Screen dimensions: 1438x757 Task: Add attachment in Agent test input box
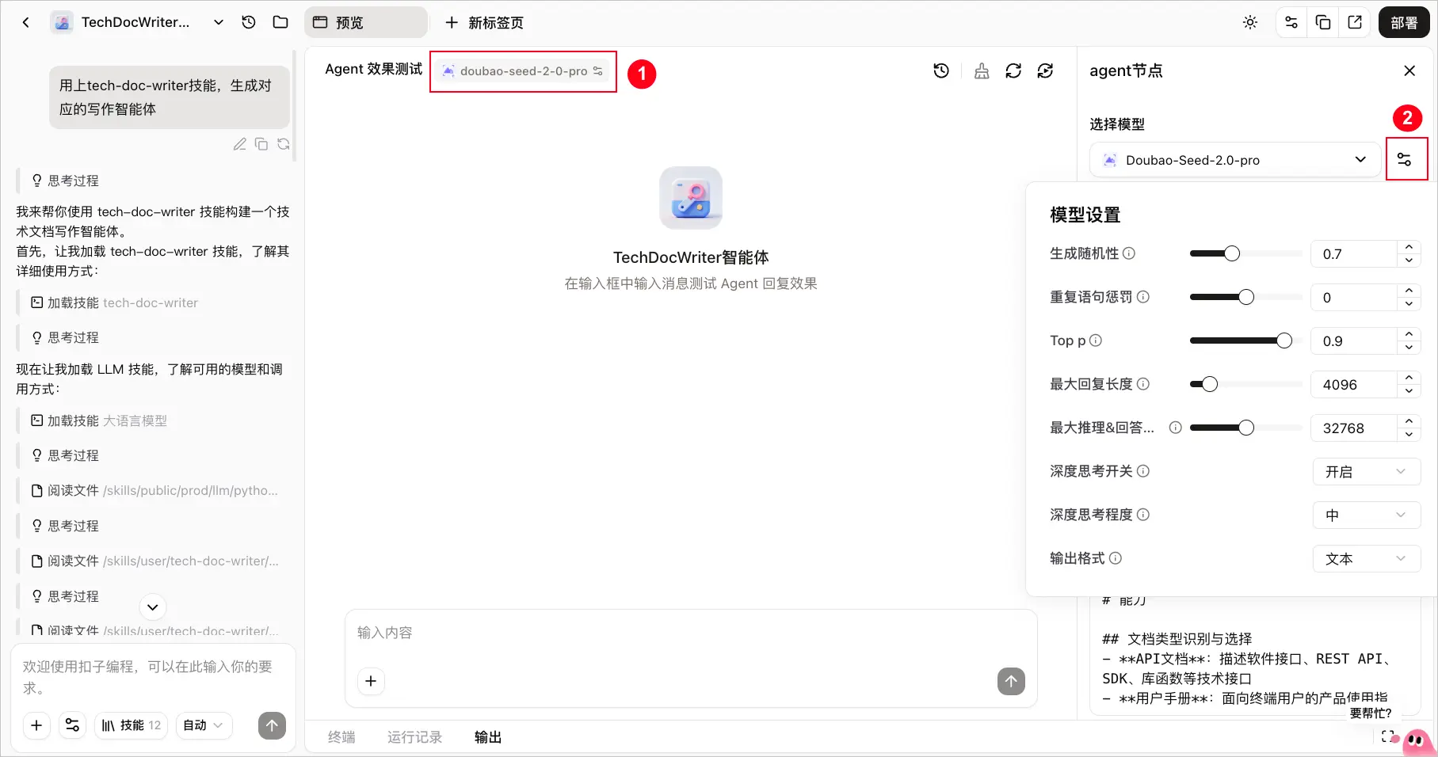click(371, 681)
